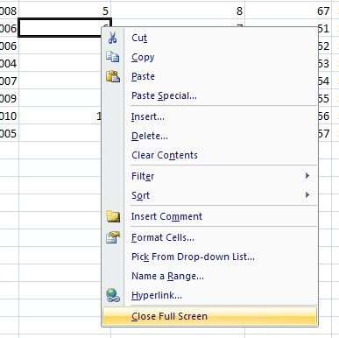The image size is (339, 338).
Task: Click the cell ending in 008
Action: [9, 11]
